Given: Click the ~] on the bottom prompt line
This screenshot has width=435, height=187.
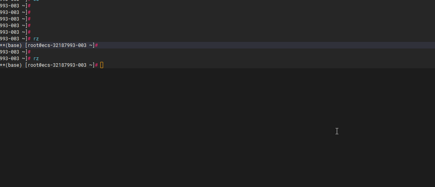Looking at the screenshot, I should pyautogui.click(x=92, y=65).
